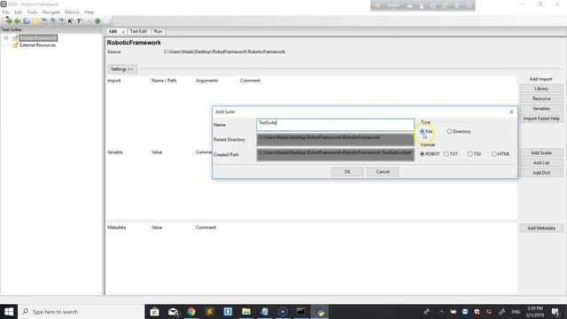
Task: Click the Go Back green arrow icon
Action: [x=9, y=21]
